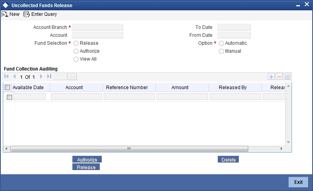Click the Reference Number cell in first row
The width and height of the screenshot is (313, 191).
(129, 97)
